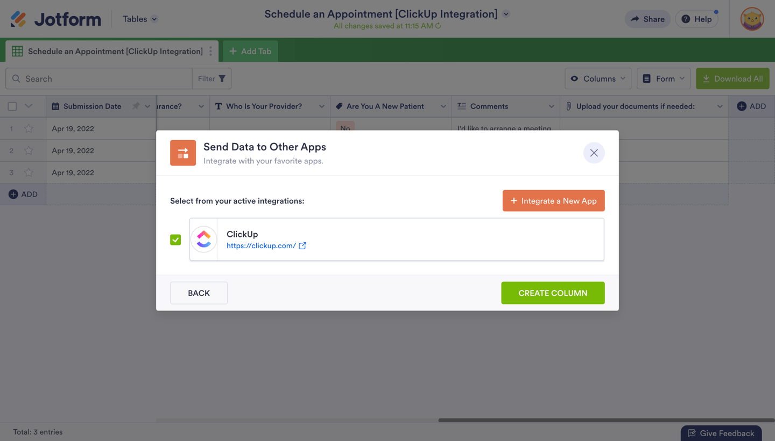Click the ClickUp app logo icon
775x441 pixels.
[204, 240]
